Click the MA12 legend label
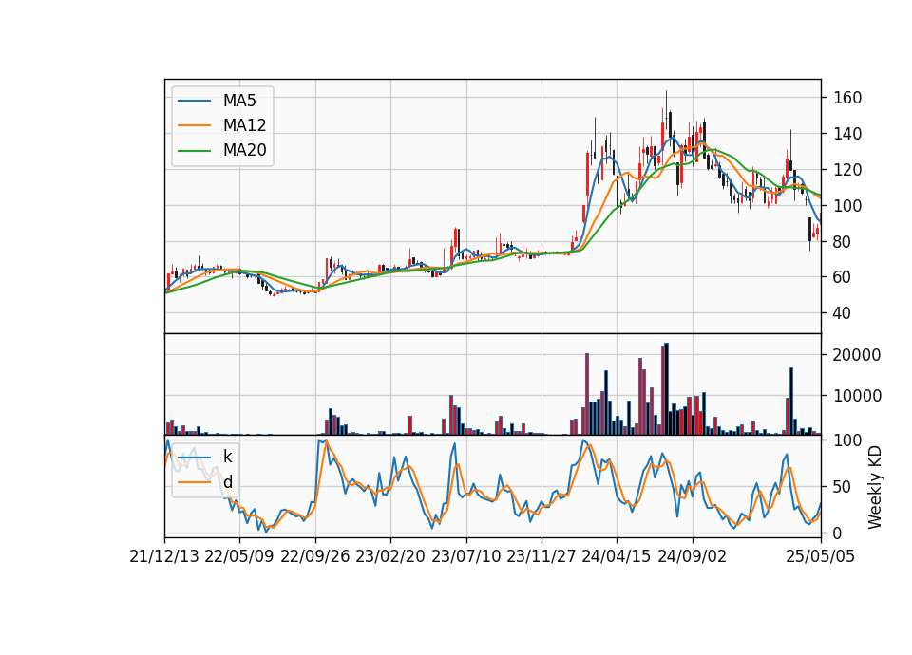The width and height of the screenshot is (912, 655). tap(244, 125)
